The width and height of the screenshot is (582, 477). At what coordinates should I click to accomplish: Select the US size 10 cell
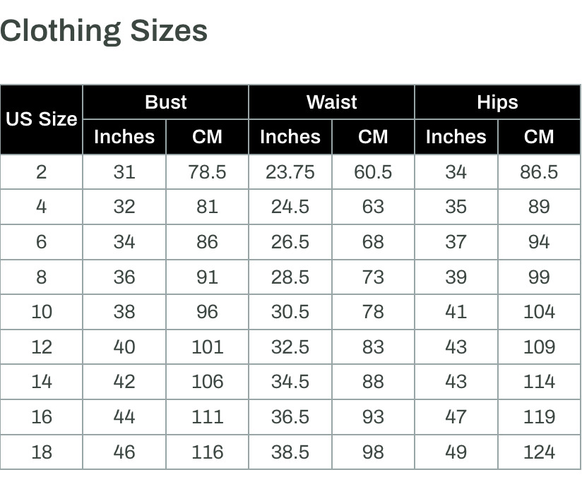pyautogui.click(x=41, y=312)
